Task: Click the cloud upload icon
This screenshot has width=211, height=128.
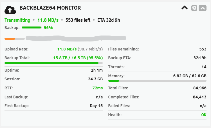Action: coord(10,10)
